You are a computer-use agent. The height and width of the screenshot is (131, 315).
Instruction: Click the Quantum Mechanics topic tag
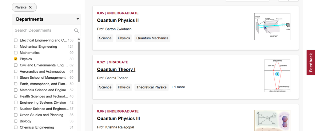coord(152,38)
